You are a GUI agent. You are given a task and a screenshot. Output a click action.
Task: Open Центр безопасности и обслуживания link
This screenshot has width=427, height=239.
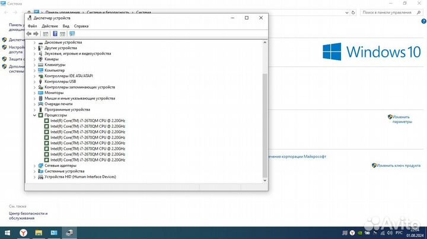pos(28,216)
